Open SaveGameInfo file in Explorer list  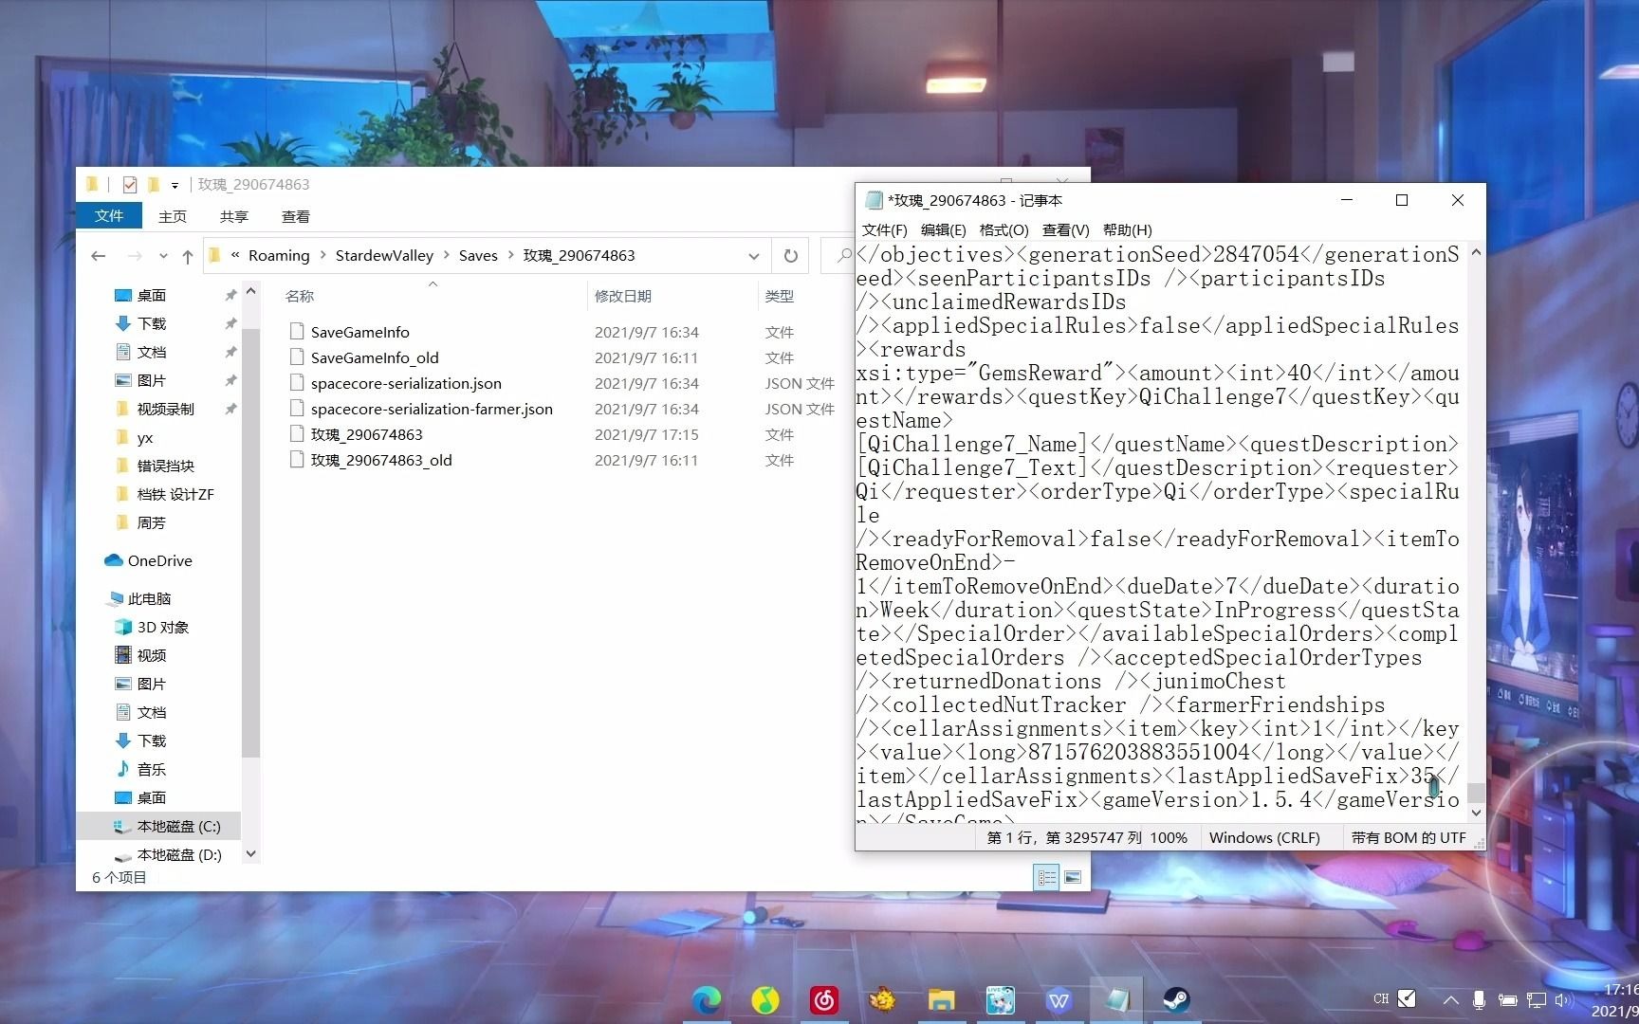(359, 332)
